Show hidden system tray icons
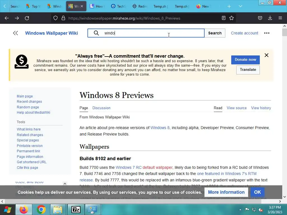 (240, 210)
